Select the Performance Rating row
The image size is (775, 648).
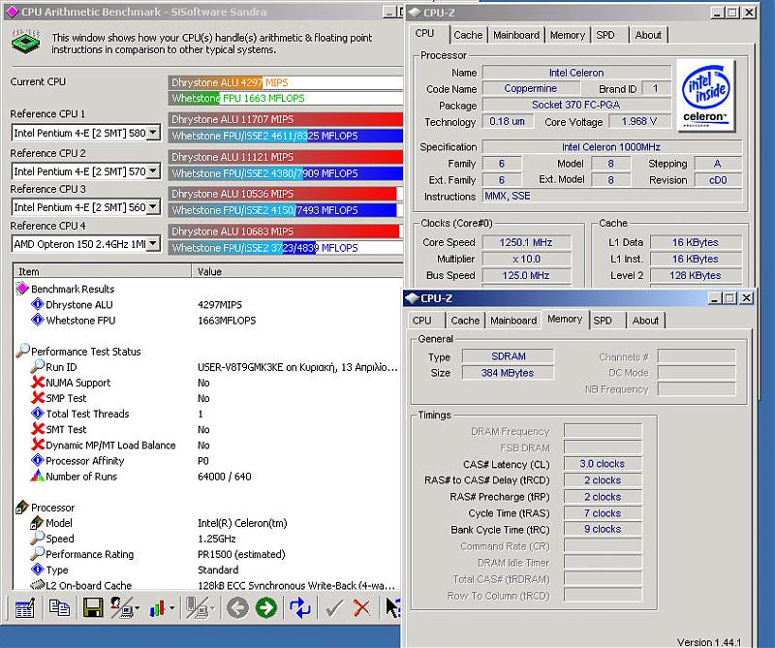207,554
